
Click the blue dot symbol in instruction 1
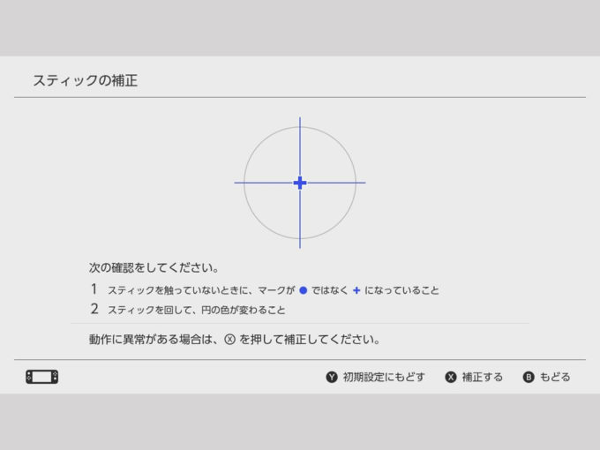tap(303, 290)
